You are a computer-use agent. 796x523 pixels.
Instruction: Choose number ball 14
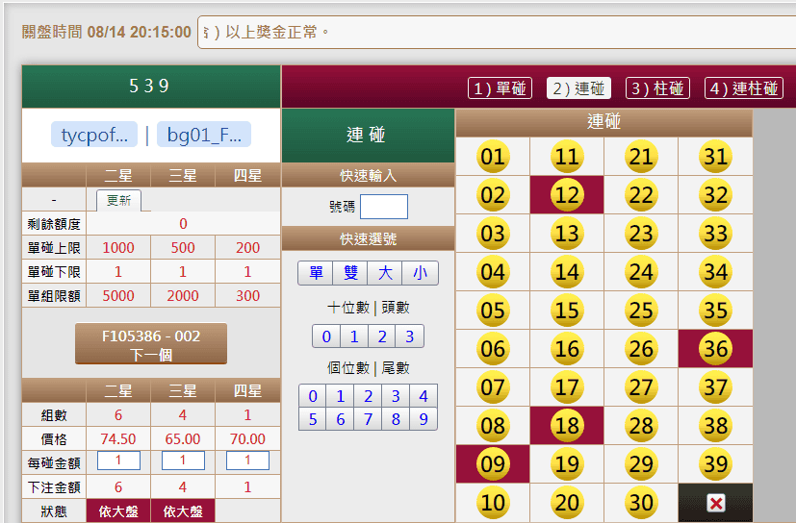point(567,272)
